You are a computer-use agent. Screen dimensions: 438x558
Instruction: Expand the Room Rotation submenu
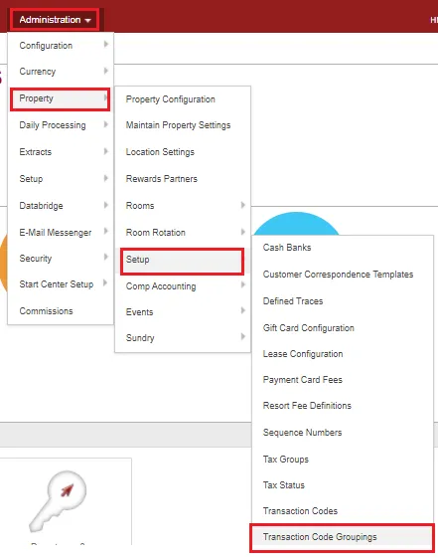click(x=183, y=233)
